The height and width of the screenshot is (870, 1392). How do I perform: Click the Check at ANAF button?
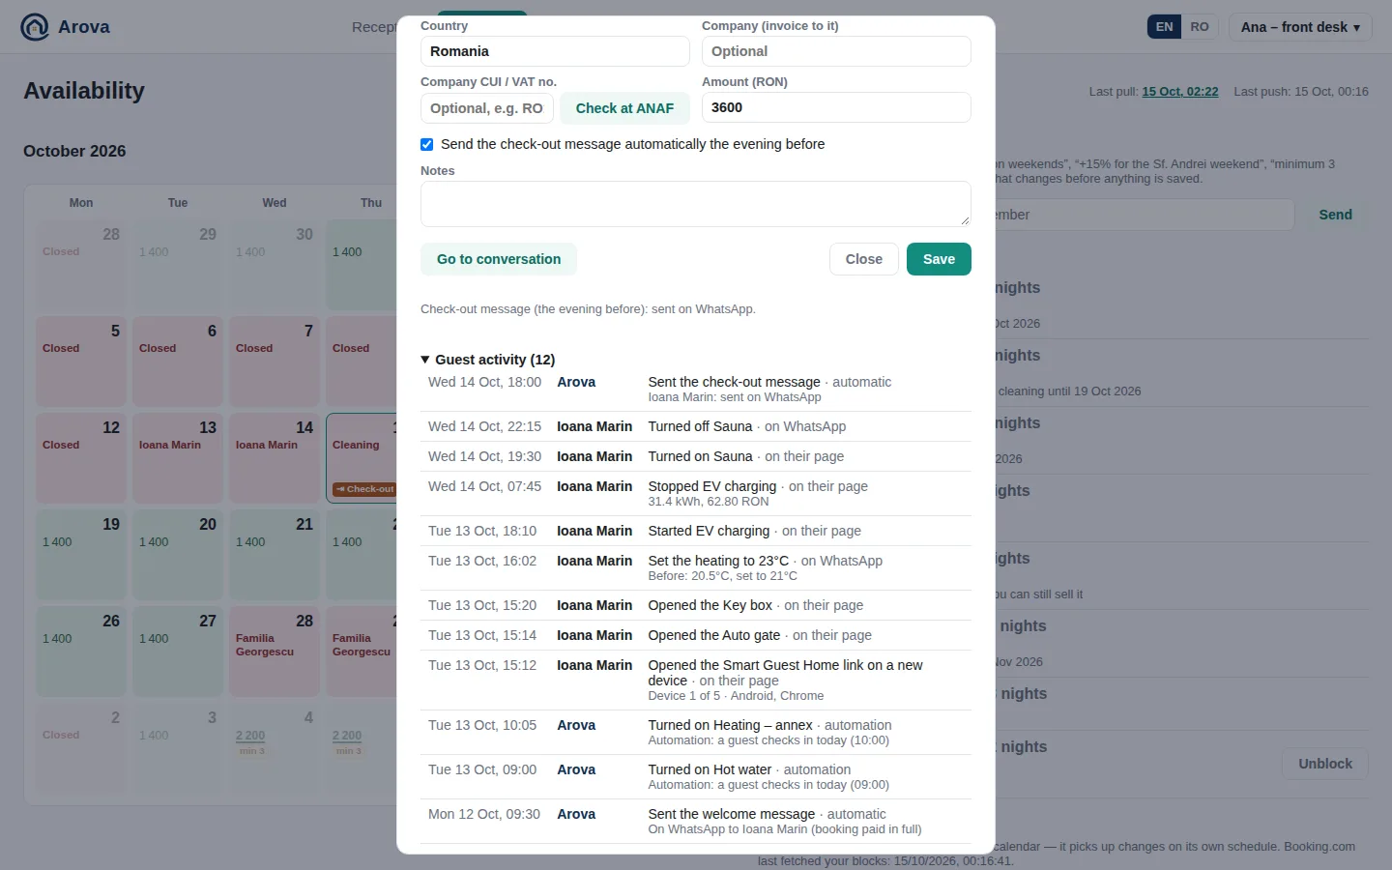624,108
